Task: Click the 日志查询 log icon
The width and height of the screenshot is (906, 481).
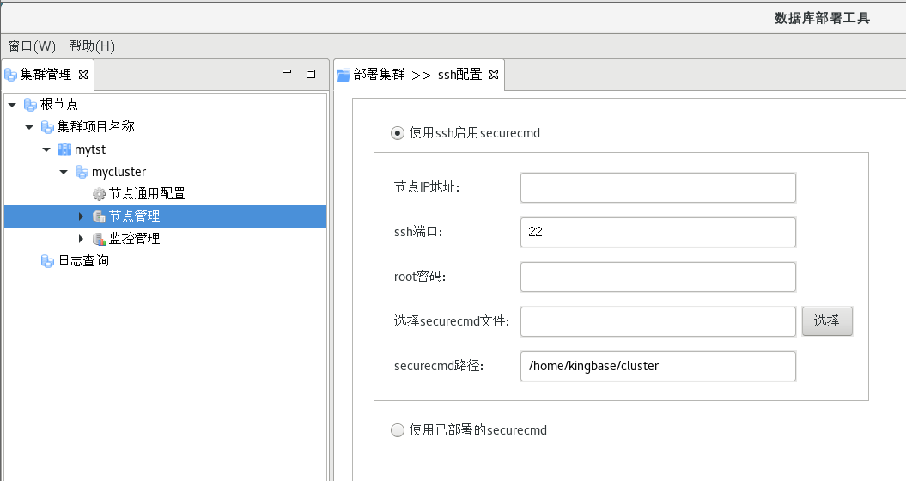Action: 48,261
